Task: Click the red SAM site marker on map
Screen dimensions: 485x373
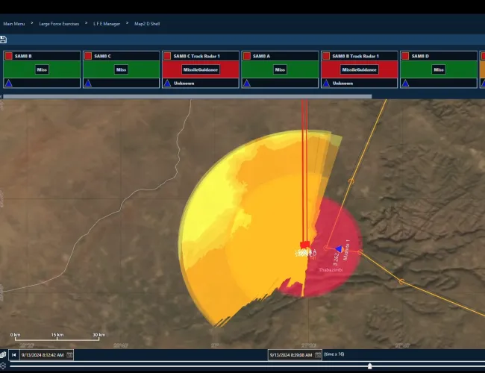Action: coord(304,245)
